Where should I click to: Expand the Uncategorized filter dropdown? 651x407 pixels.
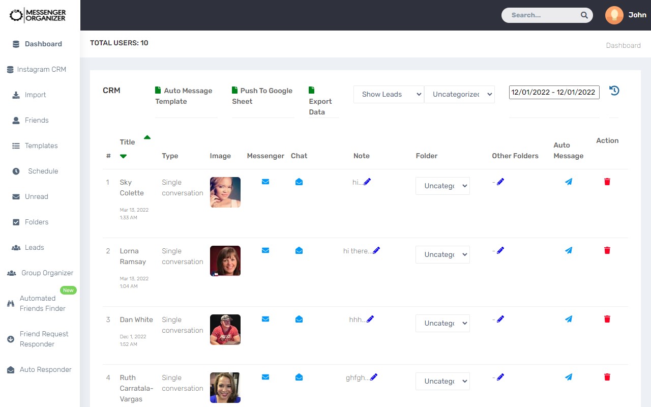pos(459,94)
